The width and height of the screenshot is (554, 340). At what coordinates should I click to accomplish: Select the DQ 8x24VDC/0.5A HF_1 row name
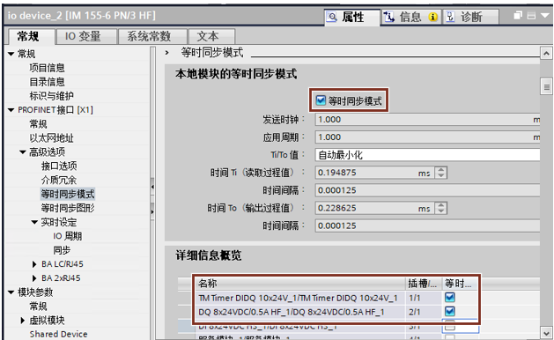click(292, 312)
